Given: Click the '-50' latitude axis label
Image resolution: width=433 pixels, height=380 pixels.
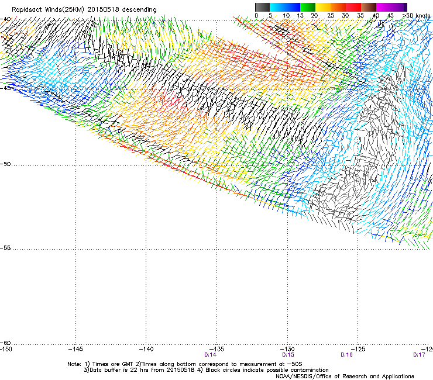Looking at the screenshot, I should (x=5, y=164).
